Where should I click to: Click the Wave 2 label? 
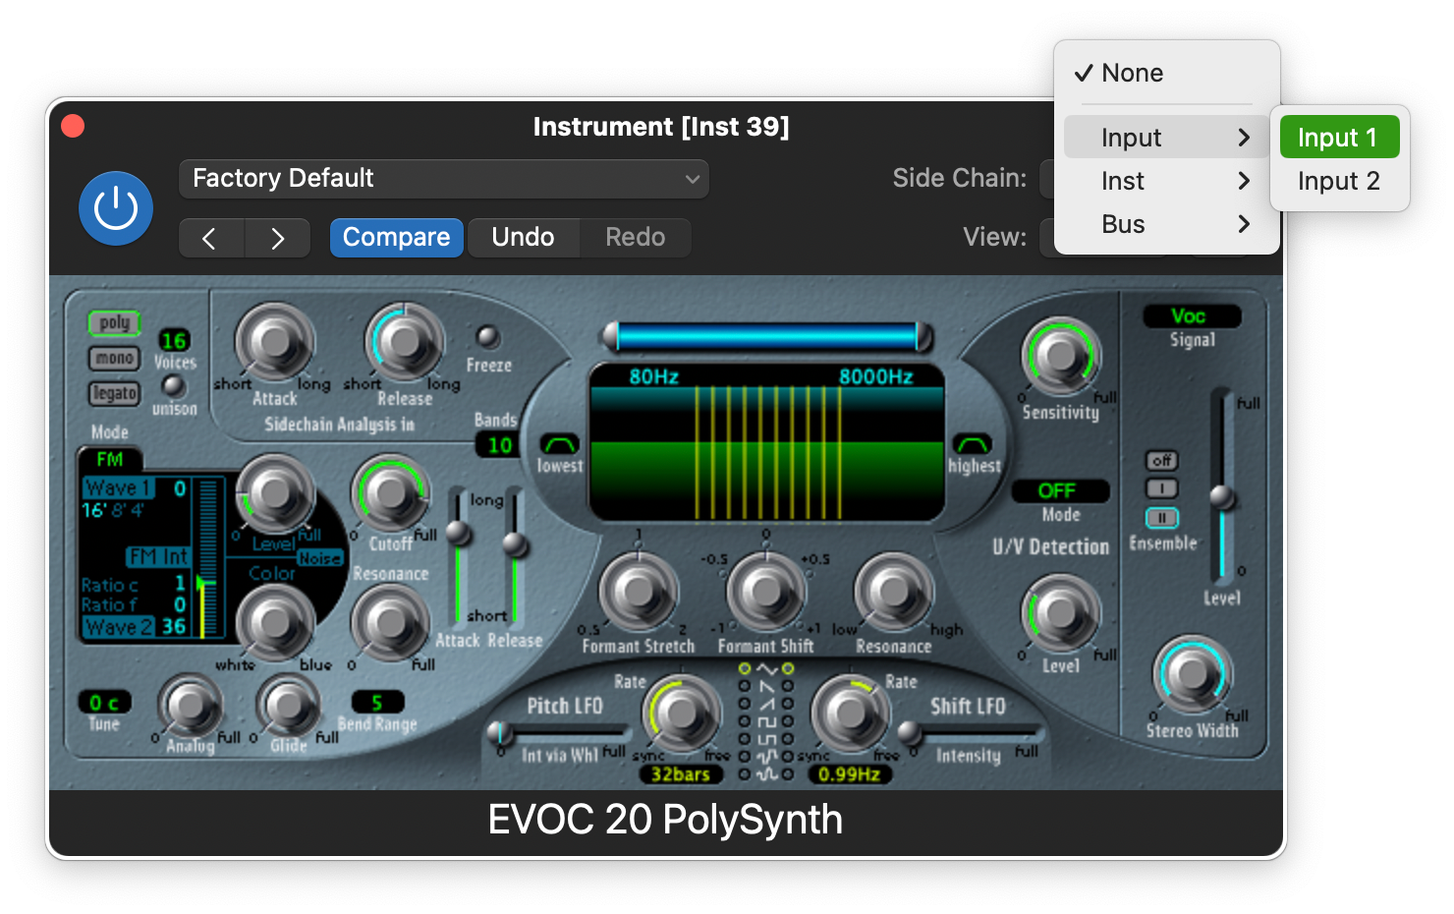coord(118,626)
